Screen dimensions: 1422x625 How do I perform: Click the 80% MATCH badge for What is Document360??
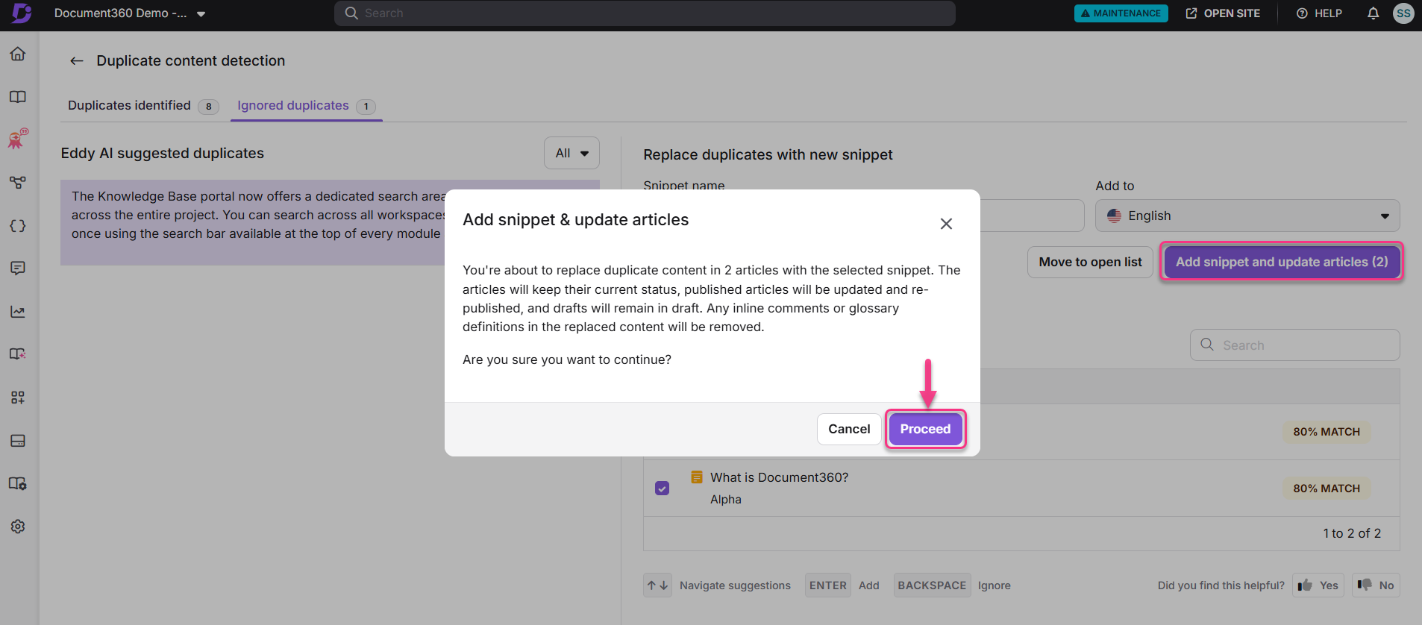click(1327, 489)
